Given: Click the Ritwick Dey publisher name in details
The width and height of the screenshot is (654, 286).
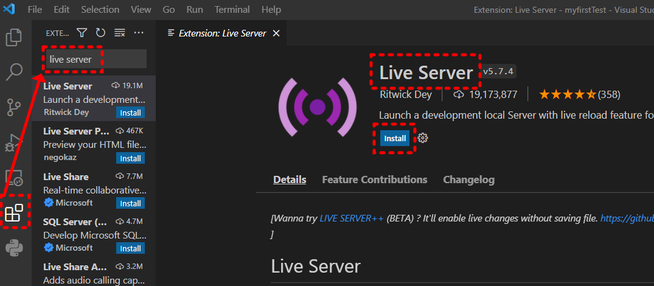Looking at the screenshot, I should [406, 95].
